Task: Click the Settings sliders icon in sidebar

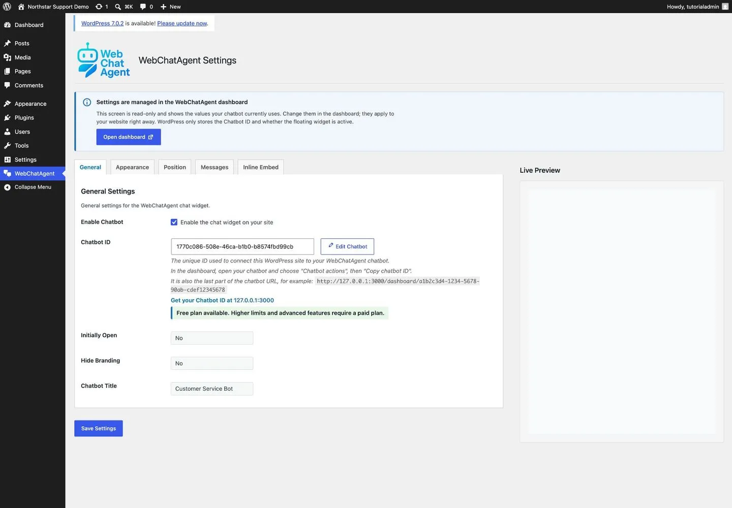Action: (7, 160)
